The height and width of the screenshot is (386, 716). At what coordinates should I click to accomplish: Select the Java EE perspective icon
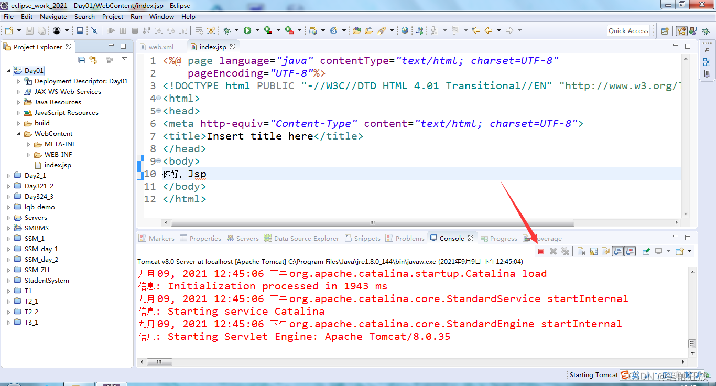click(x=681, y=31)
